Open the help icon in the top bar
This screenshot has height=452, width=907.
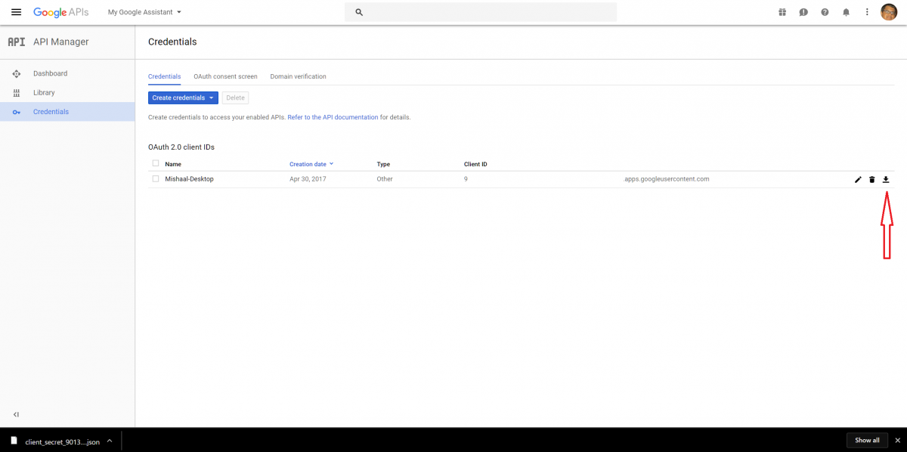pos(825,11)
